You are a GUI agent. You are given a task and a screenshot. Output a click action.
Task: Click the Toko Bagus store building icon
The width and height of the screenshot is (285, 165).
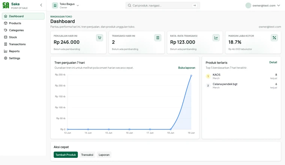click(x=55, y=6)
